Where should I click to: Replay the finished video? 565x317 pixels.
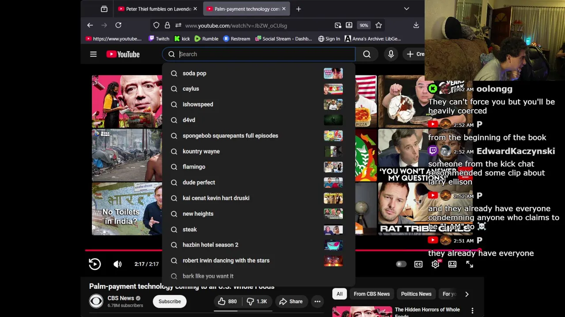pyautogui.click(x=95, y=264)
